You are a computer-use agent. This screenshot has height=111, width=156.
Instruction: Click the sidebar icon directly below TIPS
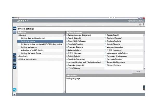pos(15,63)
